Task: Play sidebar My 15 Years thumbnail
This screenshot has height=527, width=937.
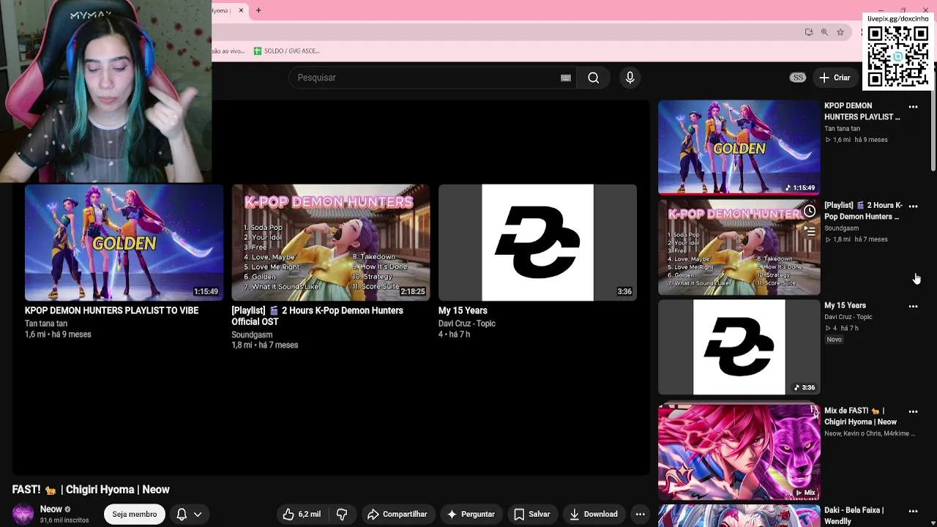Action: (x=739, y=347)
